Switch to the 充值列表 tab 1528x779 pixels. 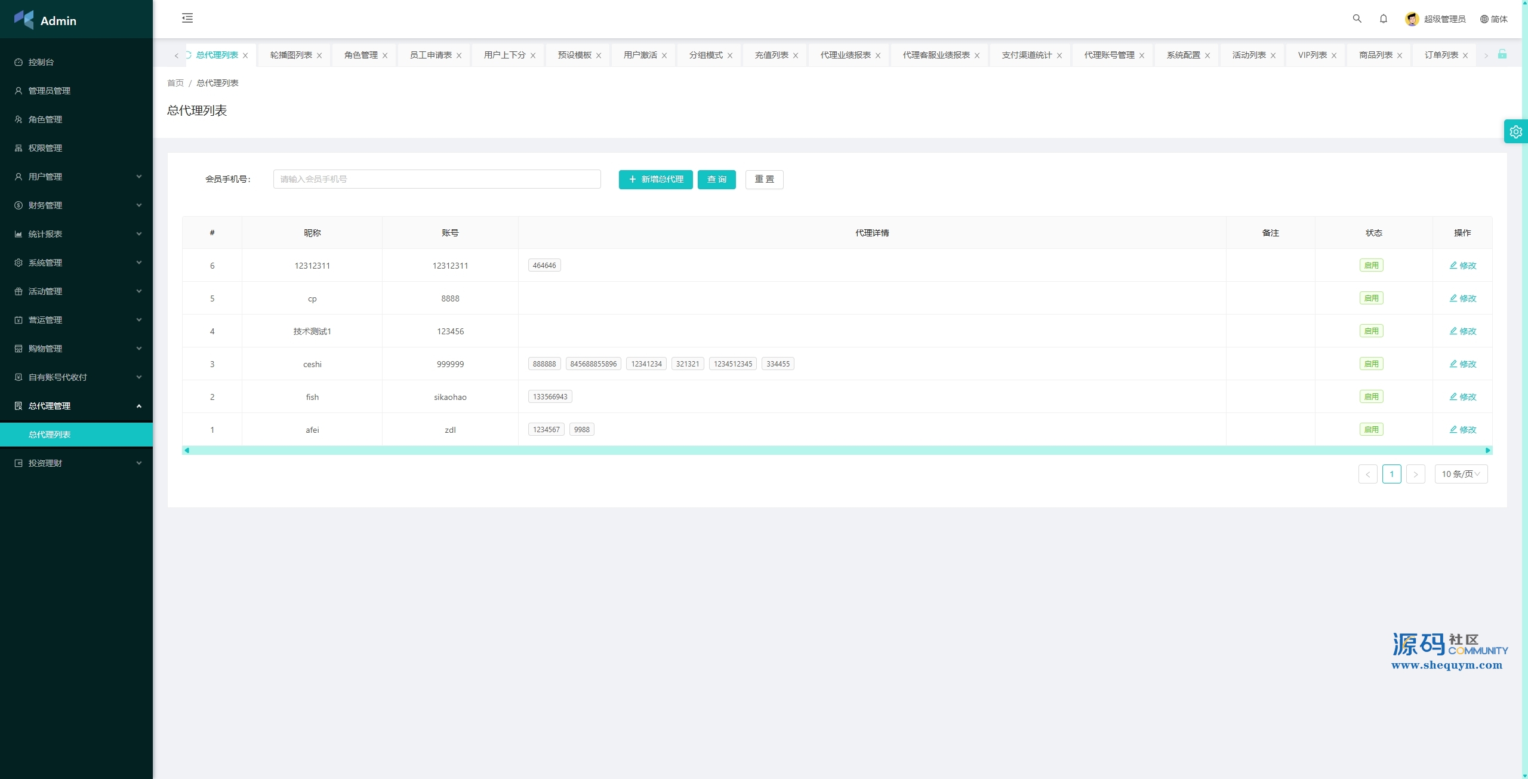771,55
